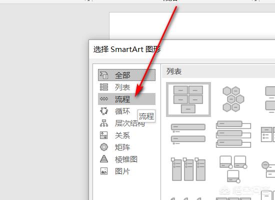
Task: Click the list icon beside 列表
Action: [104, 87]
